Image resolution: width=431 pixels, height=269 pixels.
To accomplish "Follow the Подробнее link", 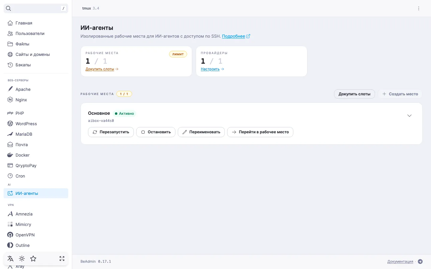I will click(x=236, y=36).
